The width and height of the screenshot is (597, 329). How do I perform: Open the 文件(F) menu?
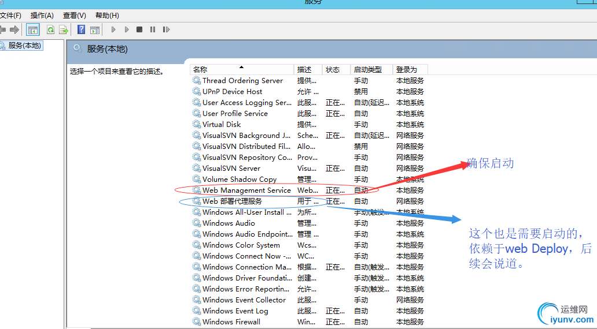10,16
